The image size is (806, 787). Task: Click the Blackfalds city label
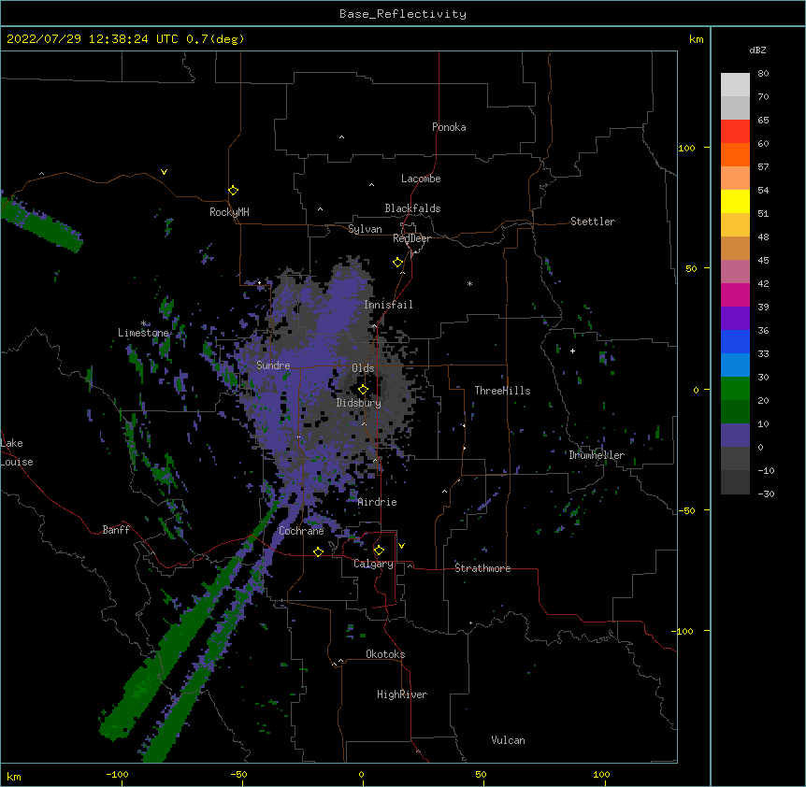[412, 208]
